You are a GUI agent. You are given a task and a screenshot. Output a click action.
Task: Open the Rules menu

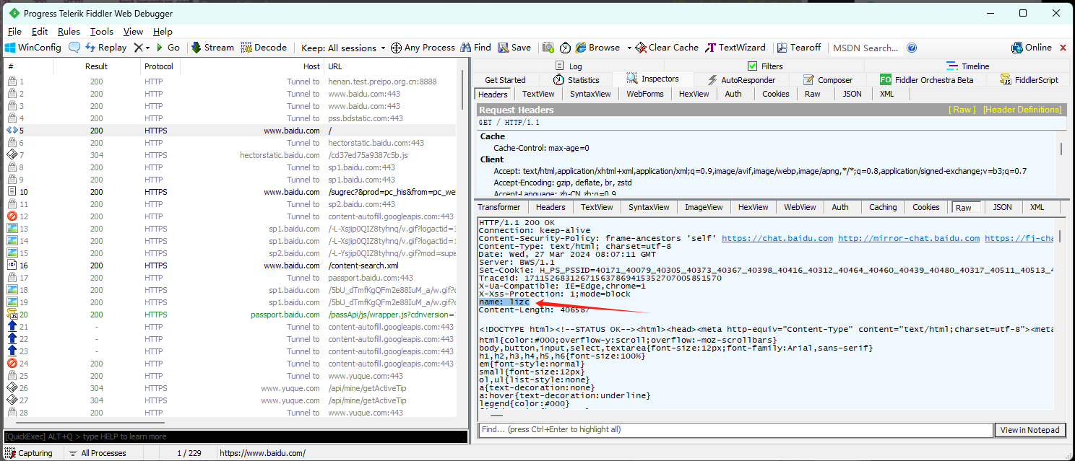(x=69, y=32)
